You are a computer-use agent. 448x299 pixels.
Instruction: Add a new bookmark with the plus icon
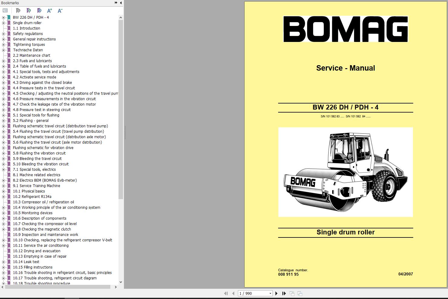tap(29, 10)
